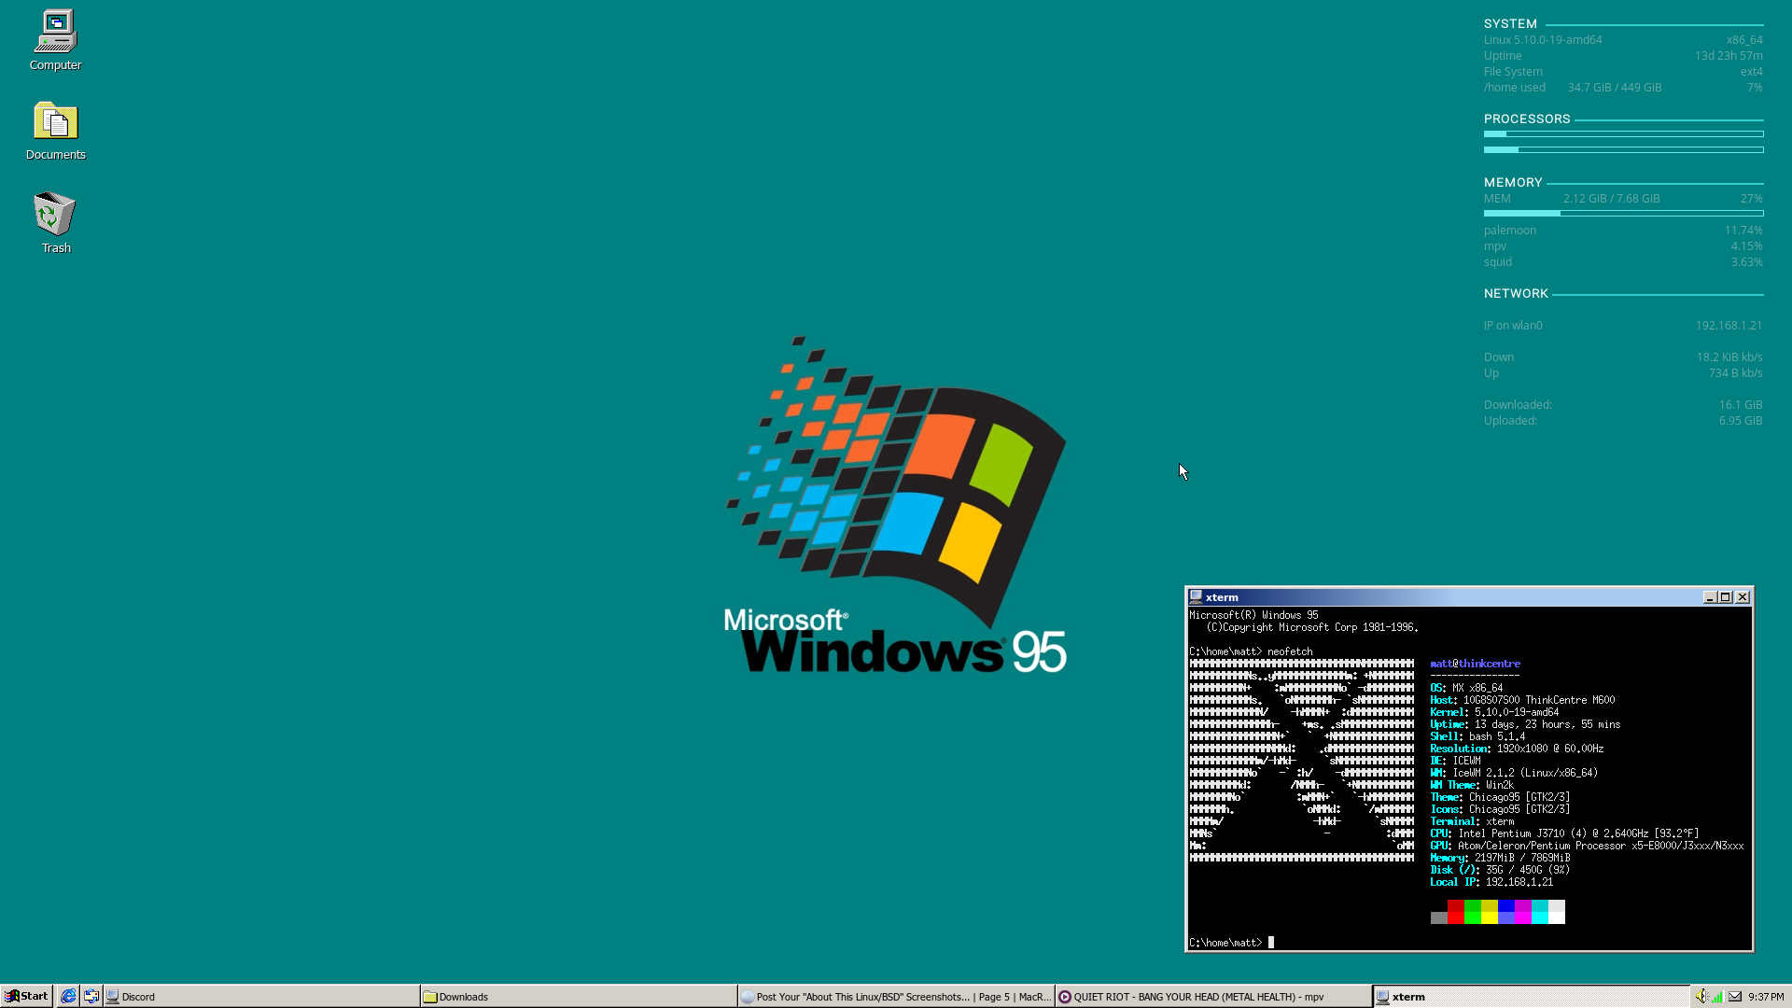
Task: Click the Uptime '13d 23h 57m' value
Action: pyautogui.click(x=1729, y=56)
